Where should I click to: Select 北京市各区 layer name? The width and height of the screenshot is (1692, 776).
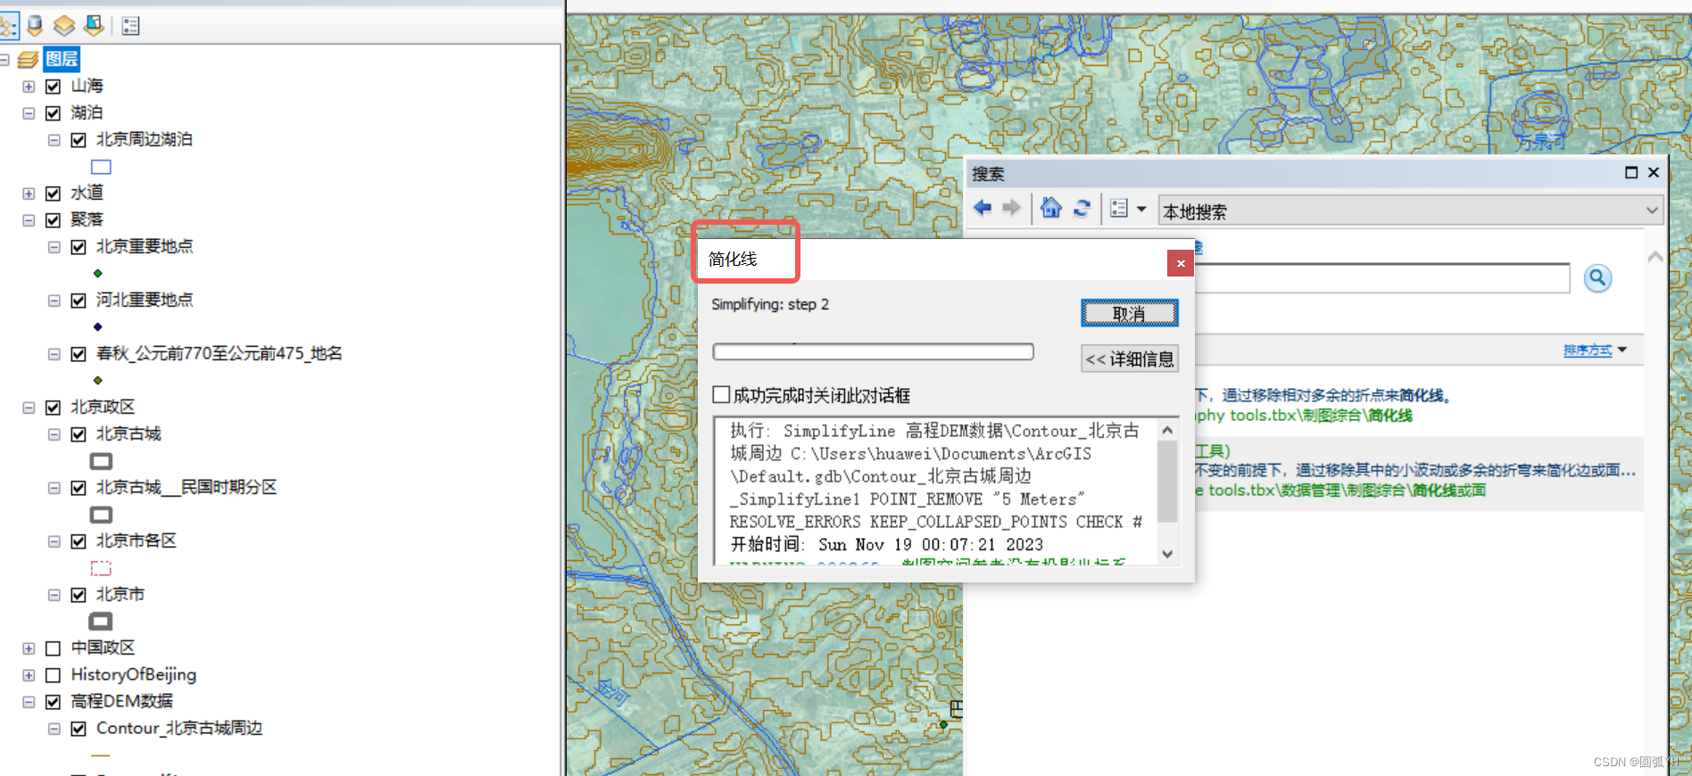point(137,541)
